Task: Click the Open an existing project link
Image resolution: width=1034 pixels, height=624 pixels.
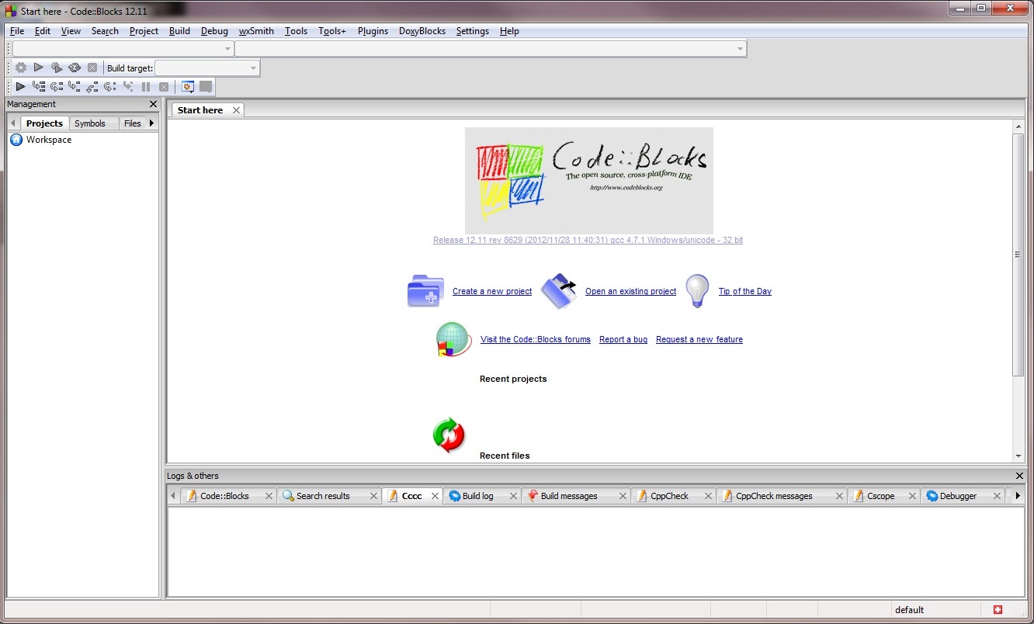Action: click(630, 292)
